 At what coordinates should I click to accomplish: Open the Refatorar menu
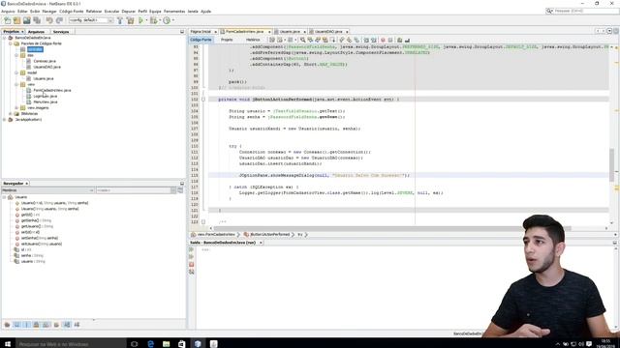[94, 12]
